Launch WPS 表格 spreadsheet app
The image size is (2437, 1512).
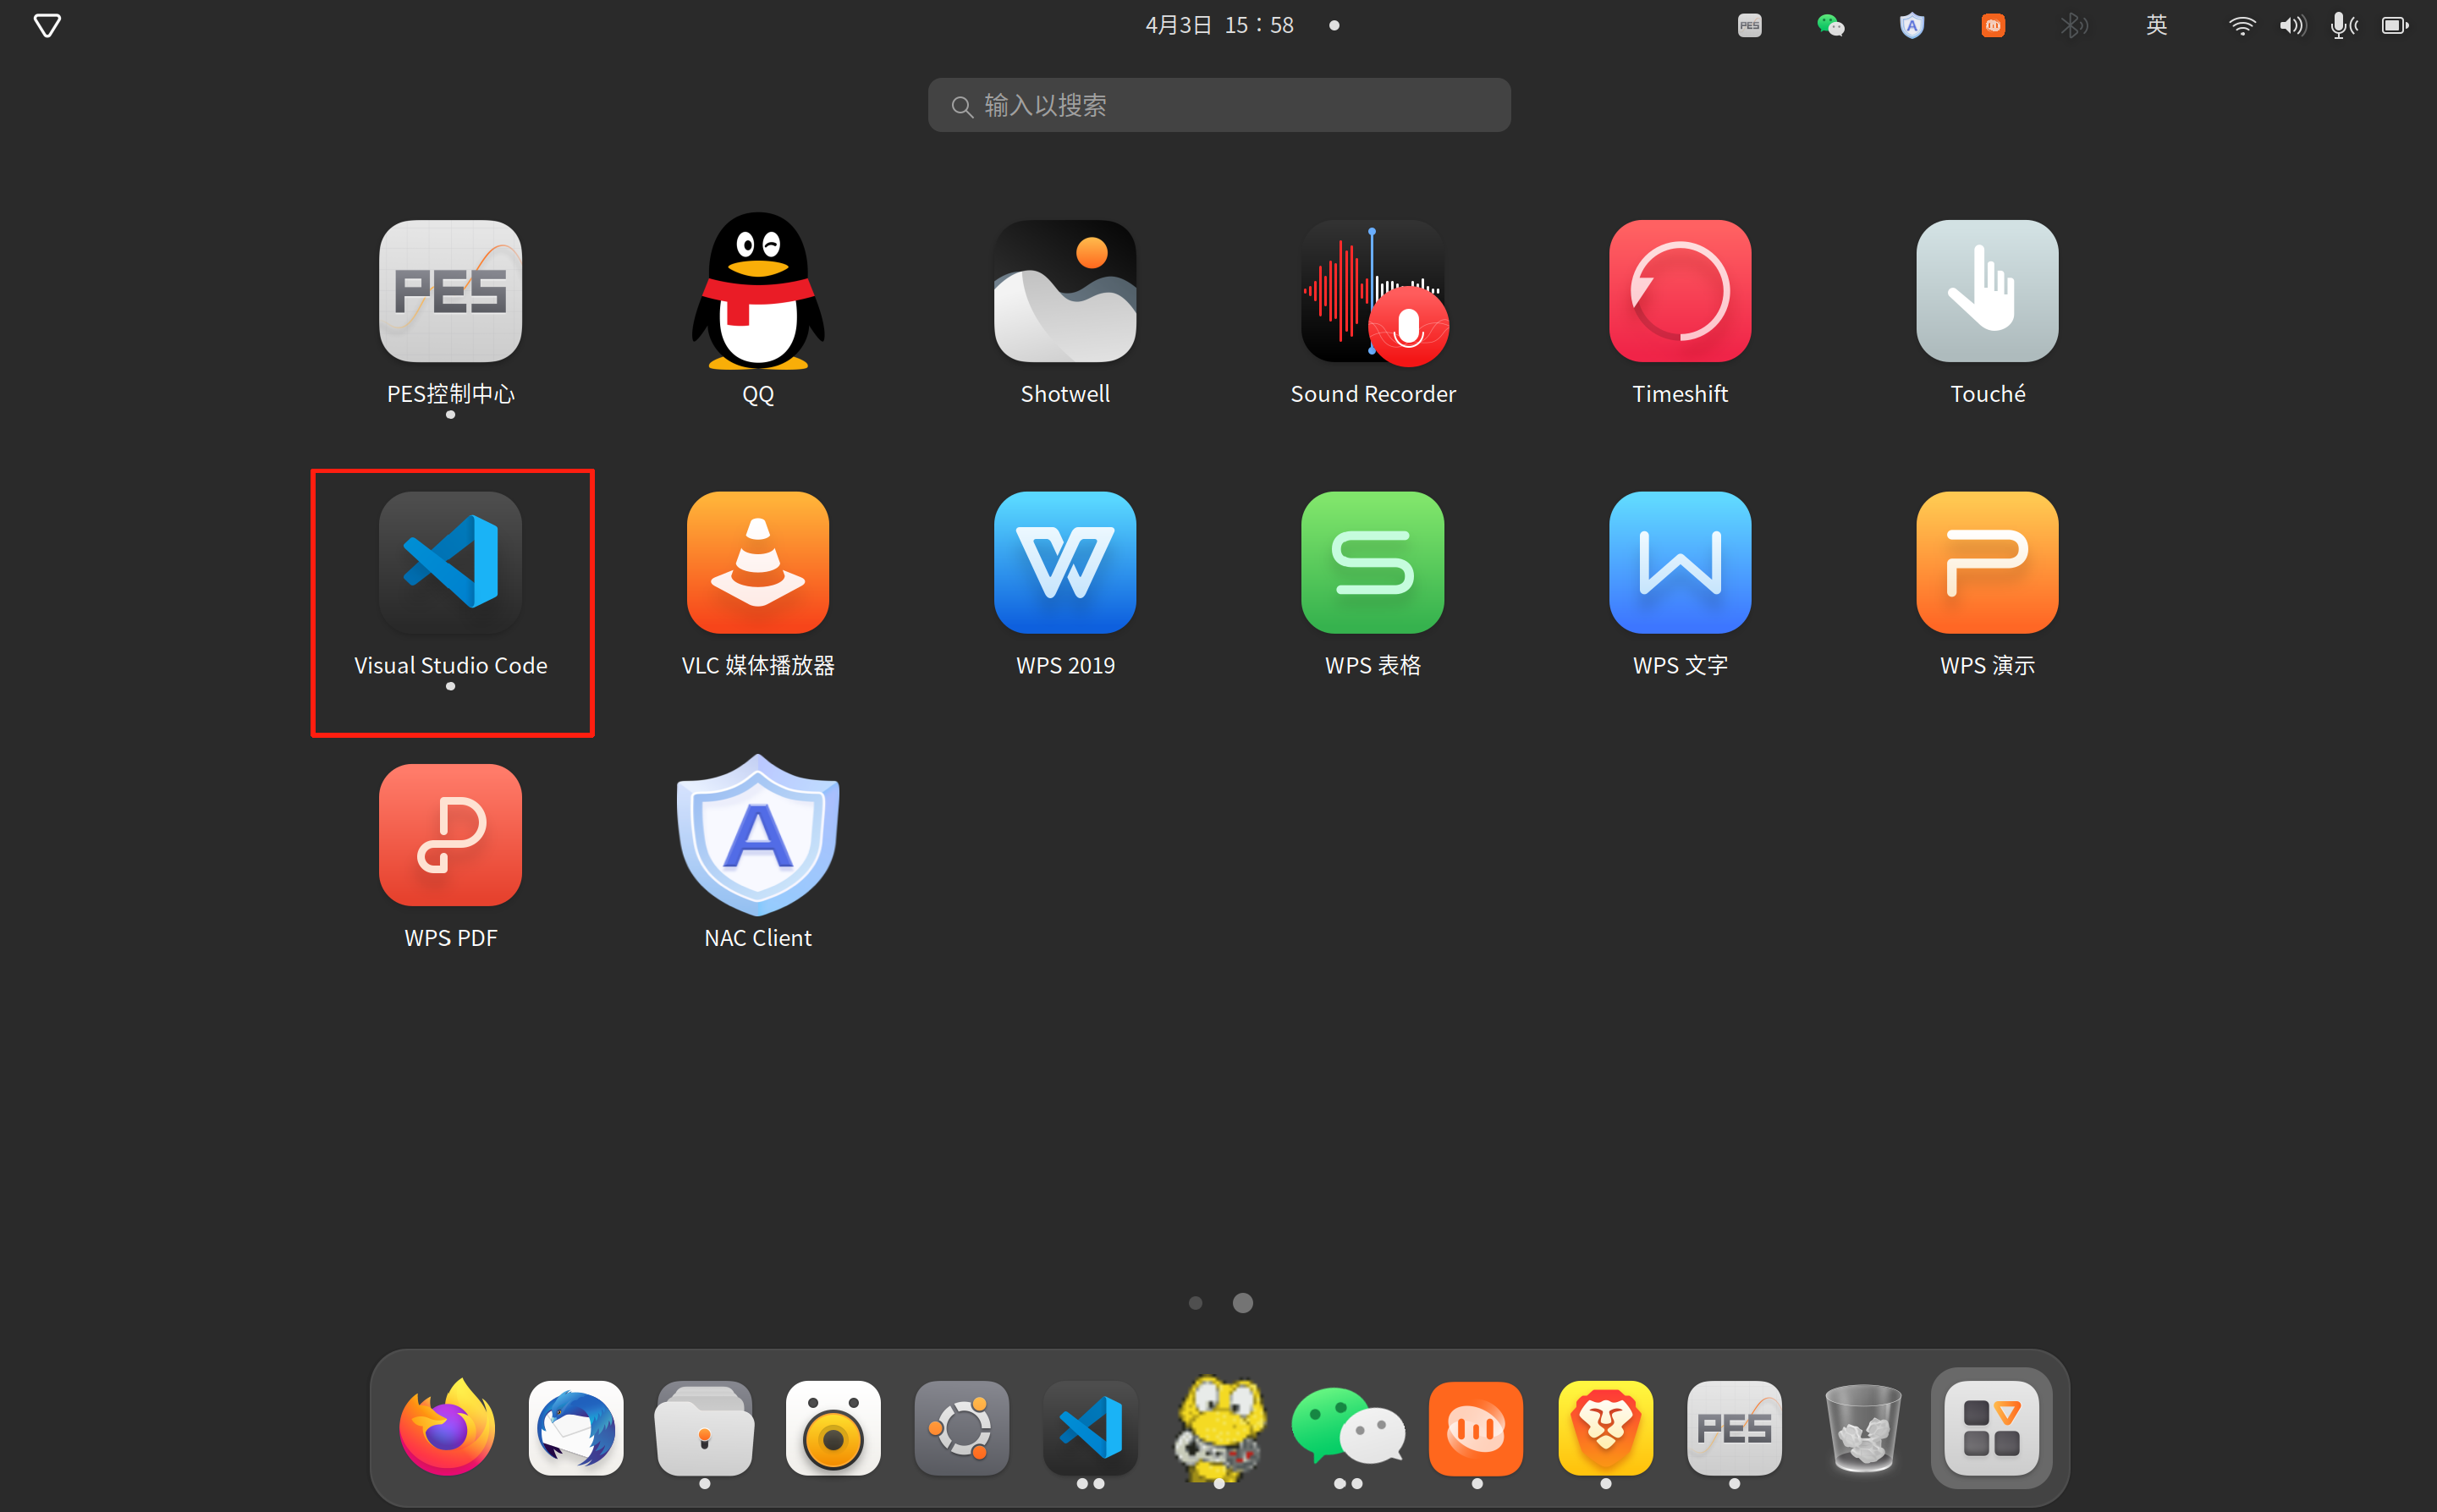[x=1372, y=563]
